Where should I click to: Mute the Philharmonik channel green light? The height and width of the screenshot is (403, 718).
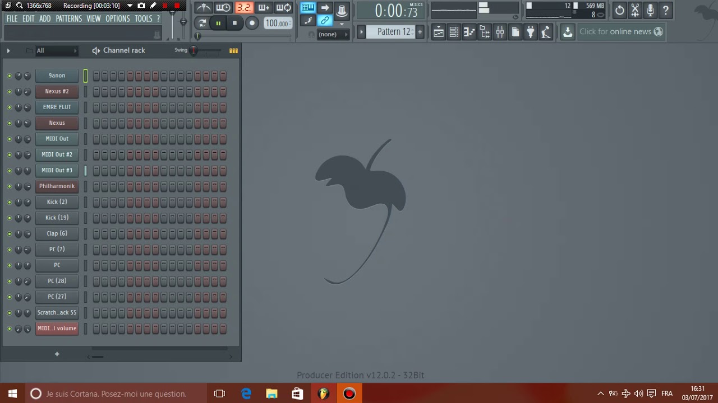pos(9,186)
